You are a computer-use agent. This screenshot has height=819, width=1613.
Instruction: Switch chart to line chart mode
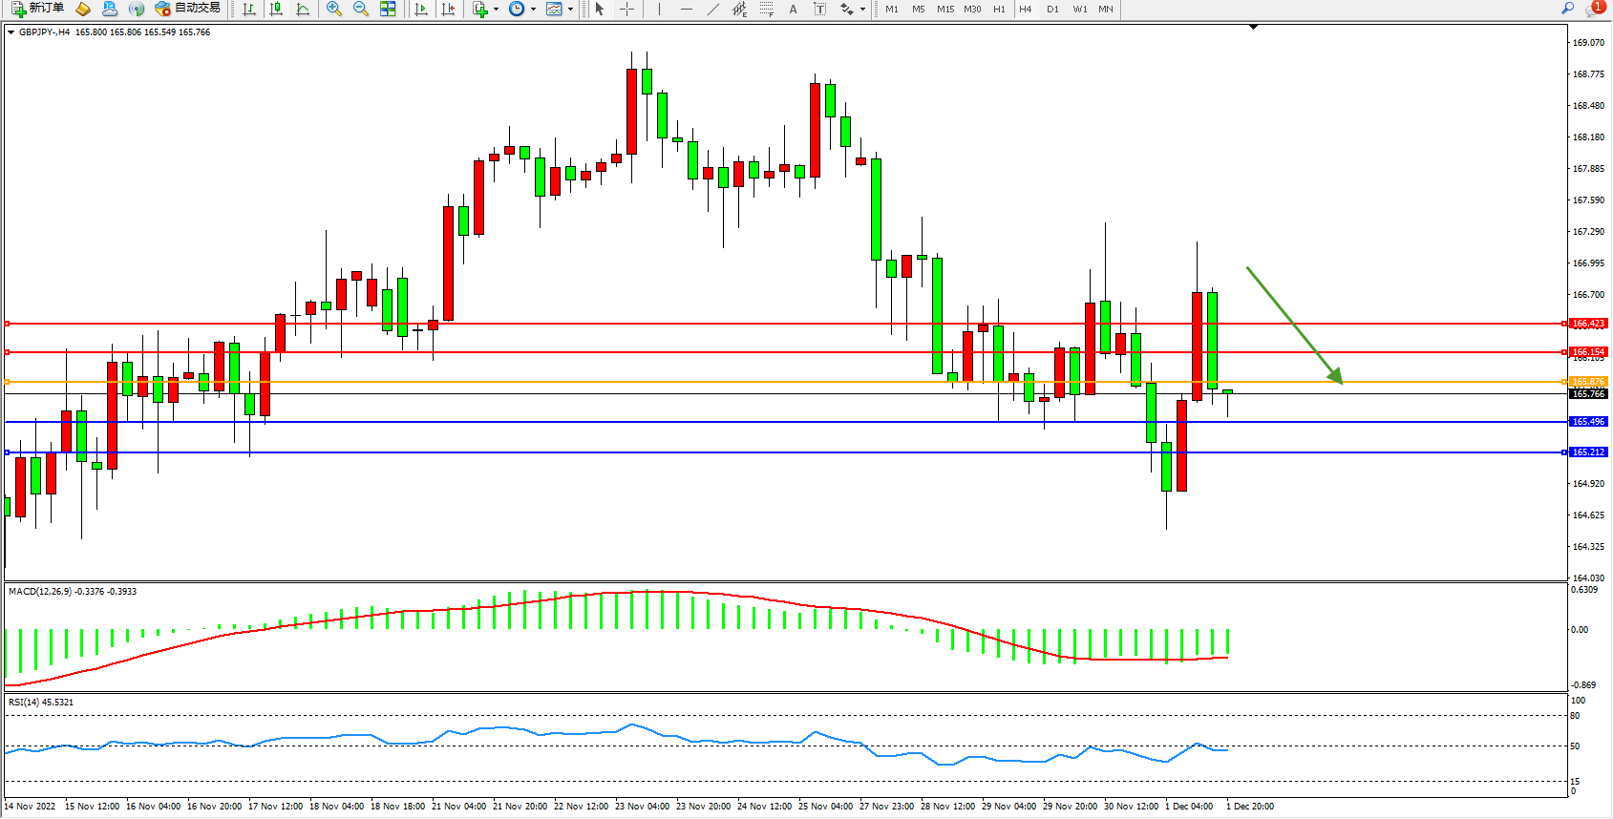(x=303, y=9)
